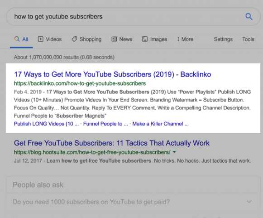The image size is (263, 218).
Task: Click the question about getting paid
Action: point(91,202)
